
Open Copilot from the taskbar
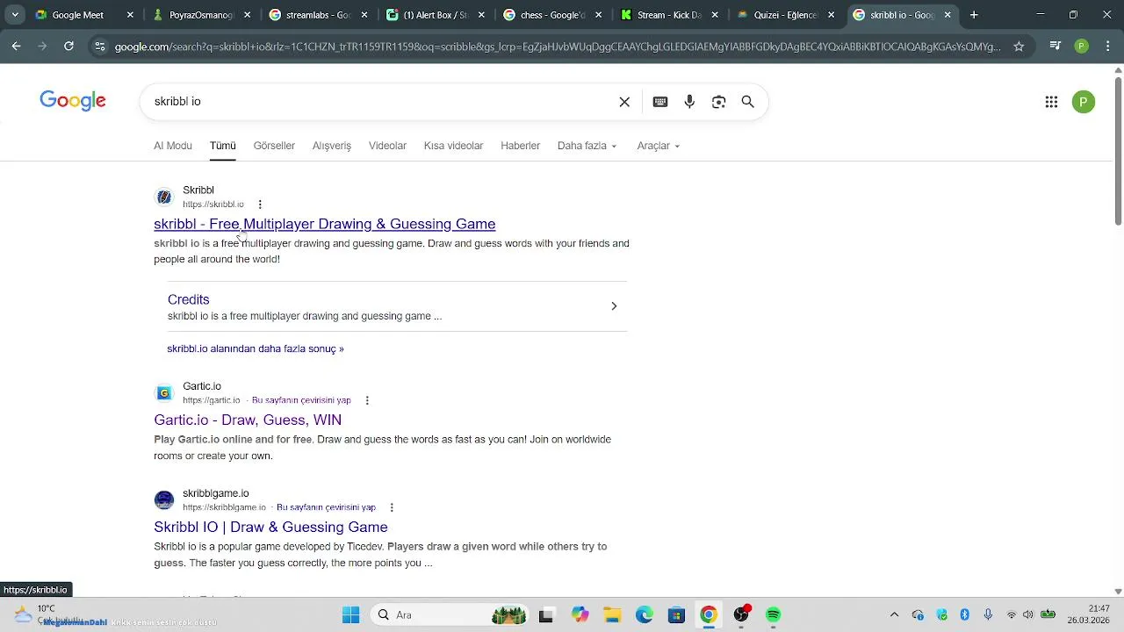tap(580, 614)
